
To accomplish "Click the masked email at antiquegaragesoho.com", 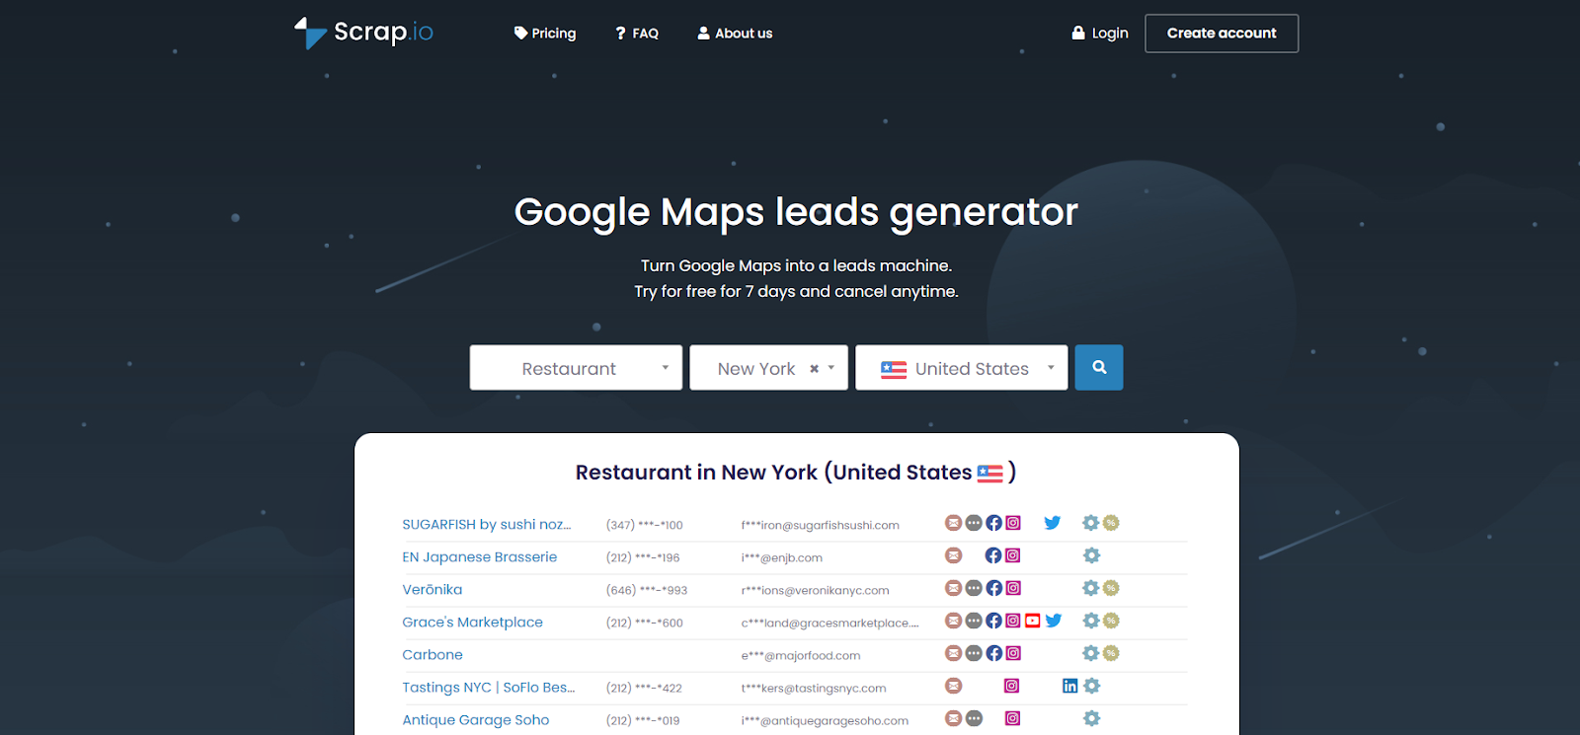I will (826, 720).
